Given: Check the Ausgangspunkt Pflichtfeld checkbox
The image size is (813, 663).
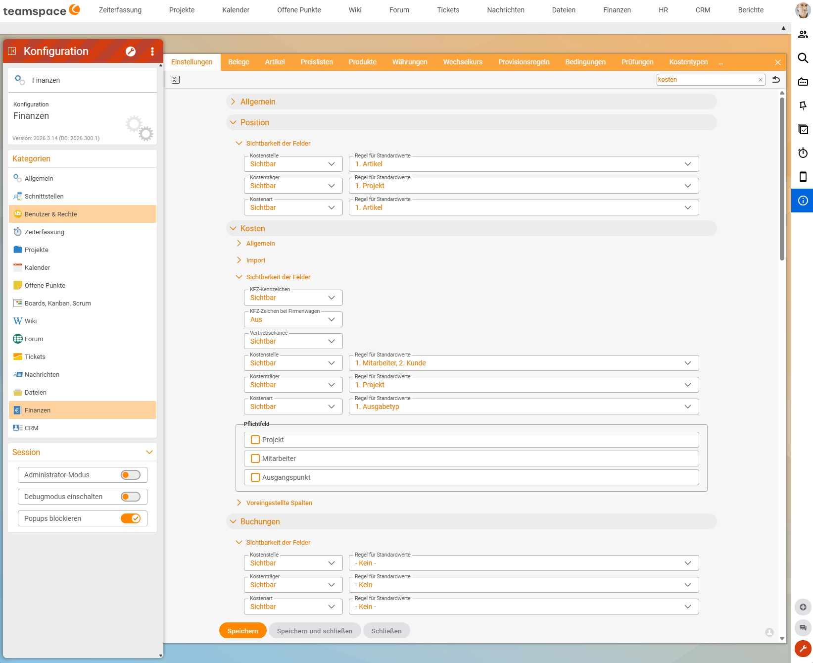Looking at the screenshot, I should (x=255, y=477).
